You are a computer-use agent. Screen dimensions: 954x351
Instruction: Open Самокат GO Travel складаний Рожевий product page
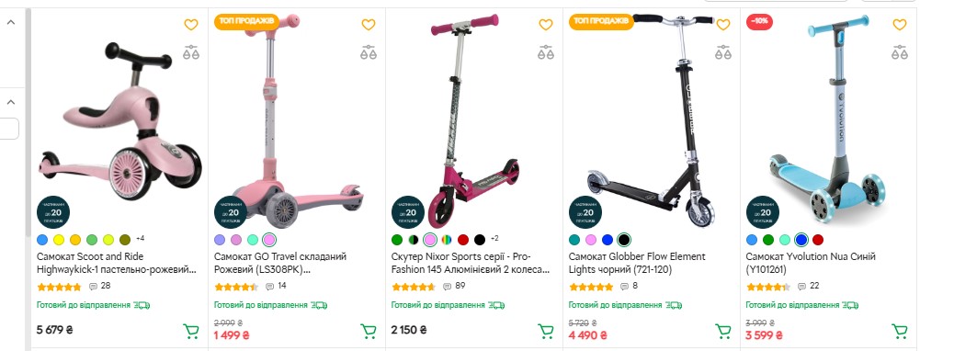[x=280, y=263]
